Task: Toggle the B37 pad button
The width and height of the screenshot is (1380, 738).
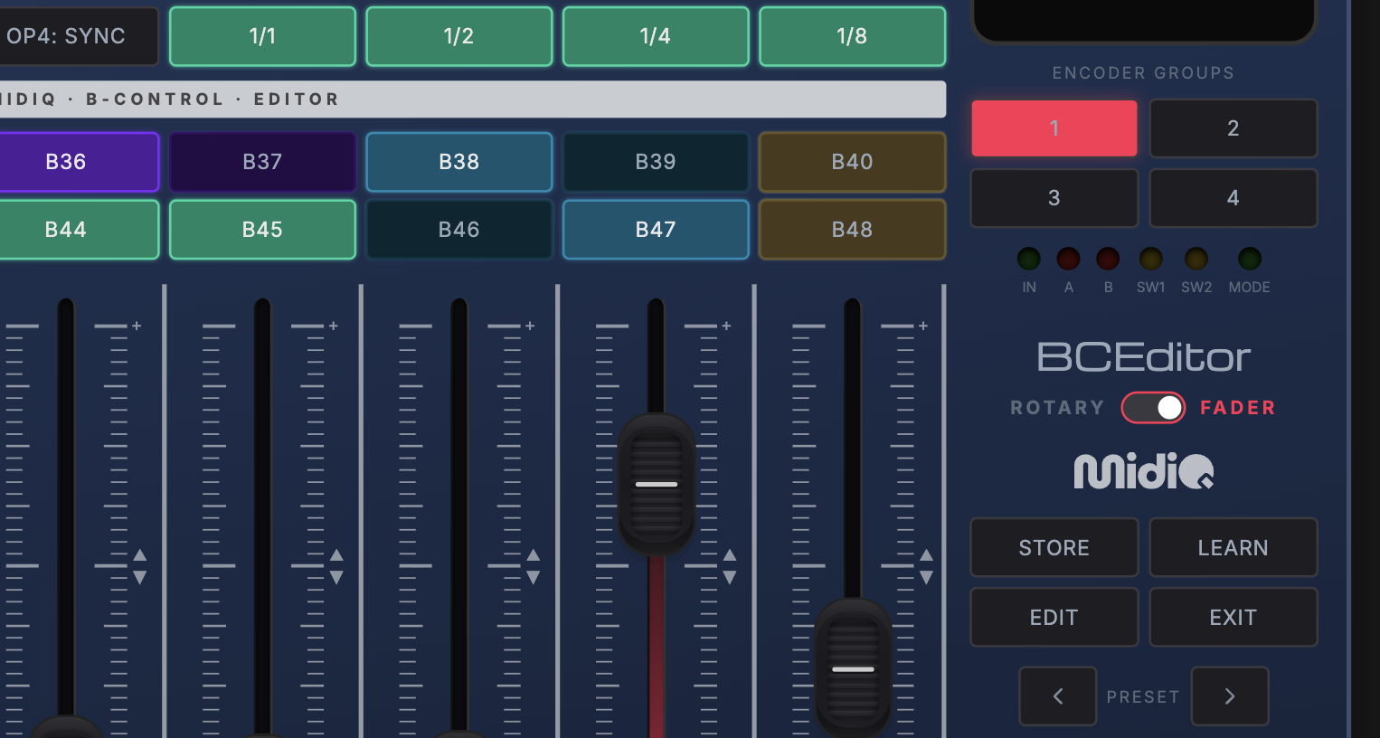Action: [x=262, y=162]
